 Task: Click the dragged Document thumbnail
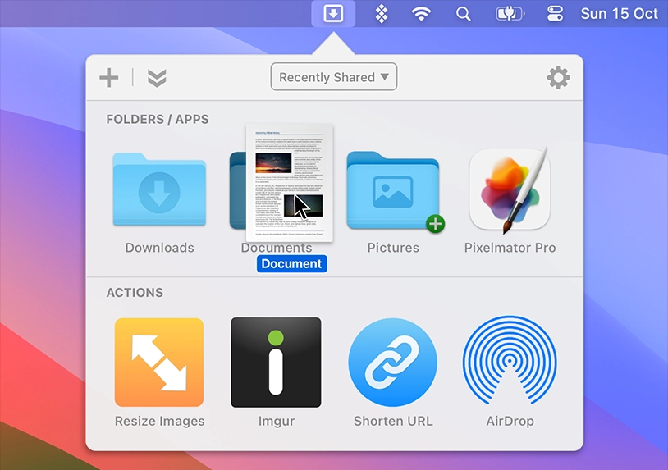click(x=290, y=183)
